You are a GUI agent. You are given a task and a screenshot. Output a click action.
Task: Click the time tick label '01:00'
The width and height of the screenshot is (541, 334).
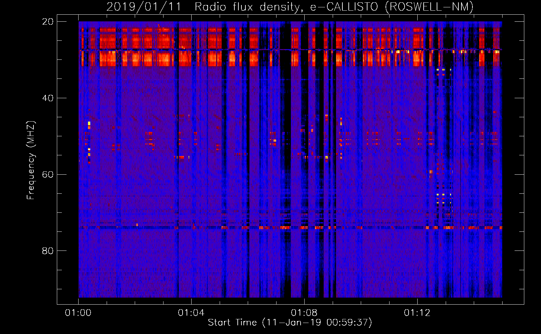click(78, 313)
